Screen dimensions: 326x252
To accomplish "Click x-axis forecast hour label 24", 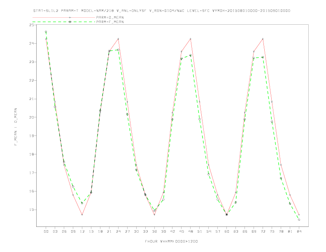I will tap(118, 231).
